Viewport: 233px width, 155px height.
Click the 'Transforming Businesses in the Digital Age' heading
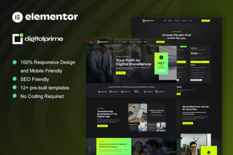[107, 114]
